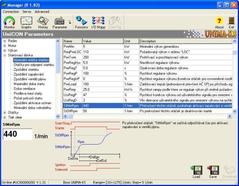Expand the Motor tree node
Screen dimensions: 239x186
click(5, 46)
